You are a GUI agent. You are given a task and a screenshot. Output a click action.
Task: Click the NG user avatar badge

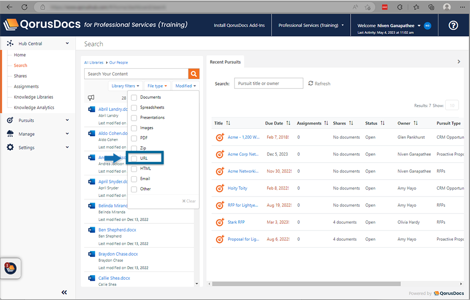(x=427, y=25)
